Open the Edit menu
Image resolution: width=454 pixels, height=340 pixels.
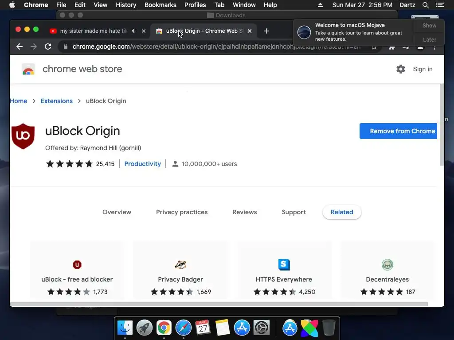[x=80, y=5]
